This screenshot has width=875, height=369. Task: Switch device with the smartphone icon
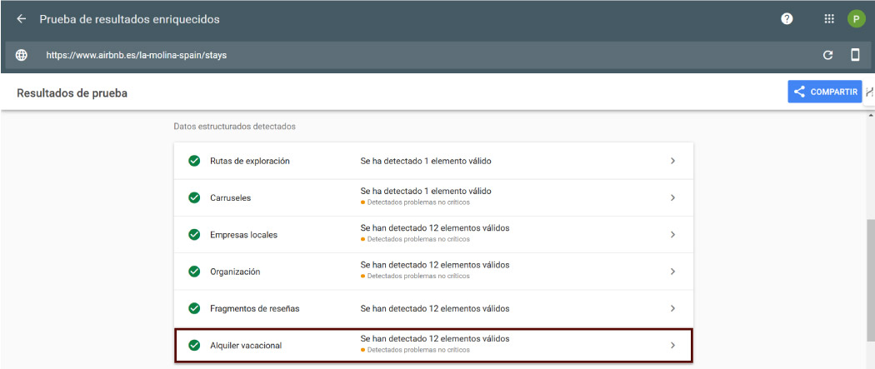tap(855, 55)
